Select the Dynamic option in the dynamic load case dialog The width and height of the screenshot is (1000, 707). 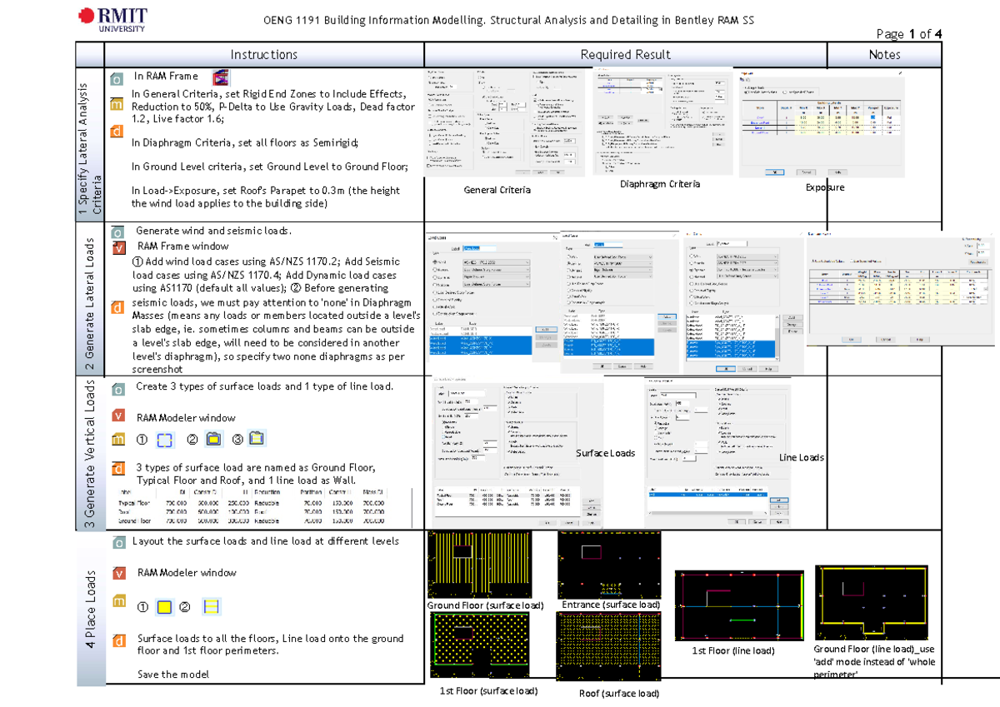coord(692,270)
